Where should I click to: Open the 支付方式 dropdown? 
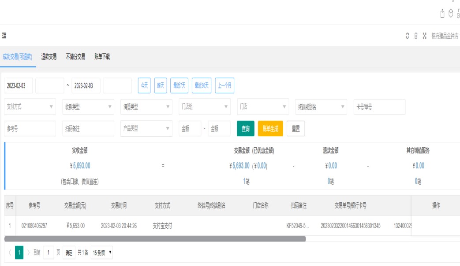[30, 107]
